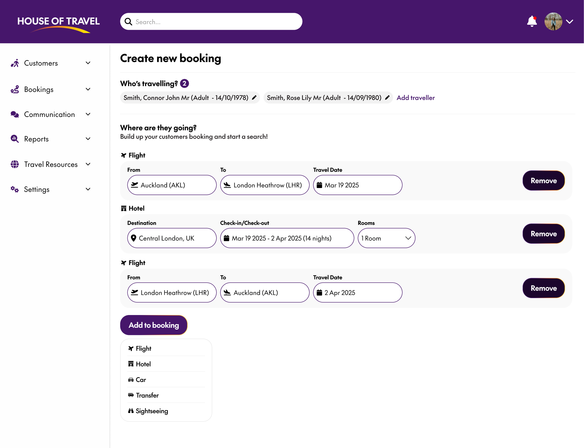Open the Communication sidebar section
Image resolution: width=584 pixels, height=448 pixels.
point(51,114)
